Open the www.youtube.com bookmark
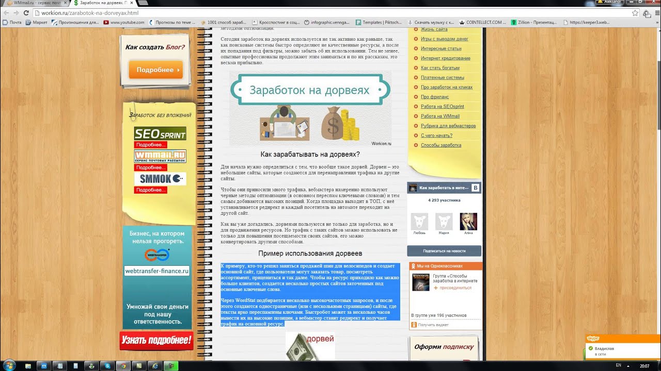Viewport: 661px width, 371px height. (x=124, y=23)
